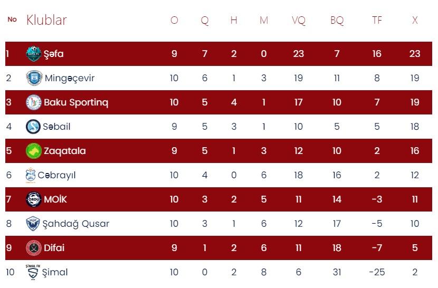Click the MOİK club logo
438x288 pixels.
(34, 199)
